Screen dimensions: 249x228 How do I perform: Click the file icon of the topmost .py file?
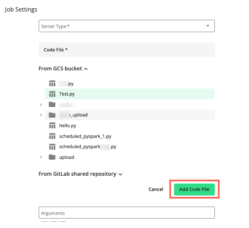pyautogui.click(x=52, y=84)
